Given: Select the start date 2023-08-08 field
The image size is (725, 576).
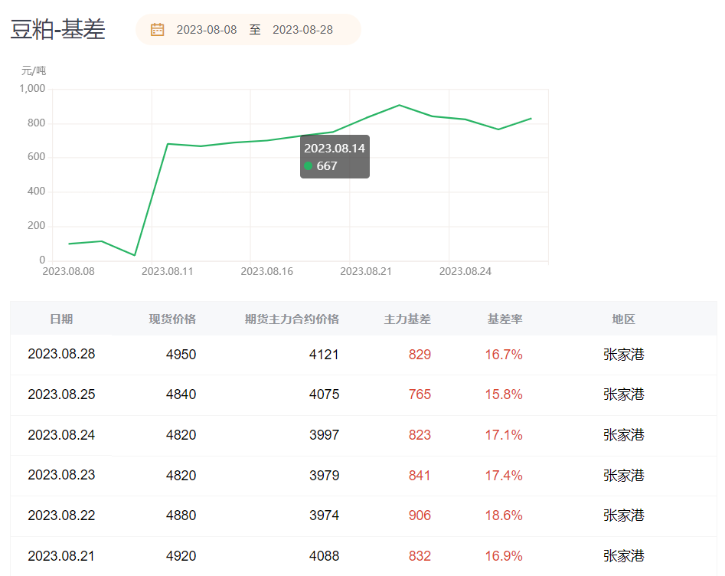Looking at the screenshot, I should click(207, 30).
